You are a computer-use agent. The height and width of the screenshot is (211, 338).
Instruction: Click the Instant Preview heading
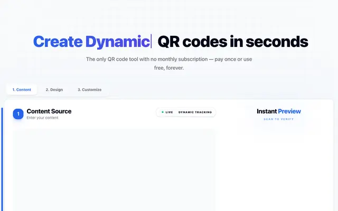(279, 111)
